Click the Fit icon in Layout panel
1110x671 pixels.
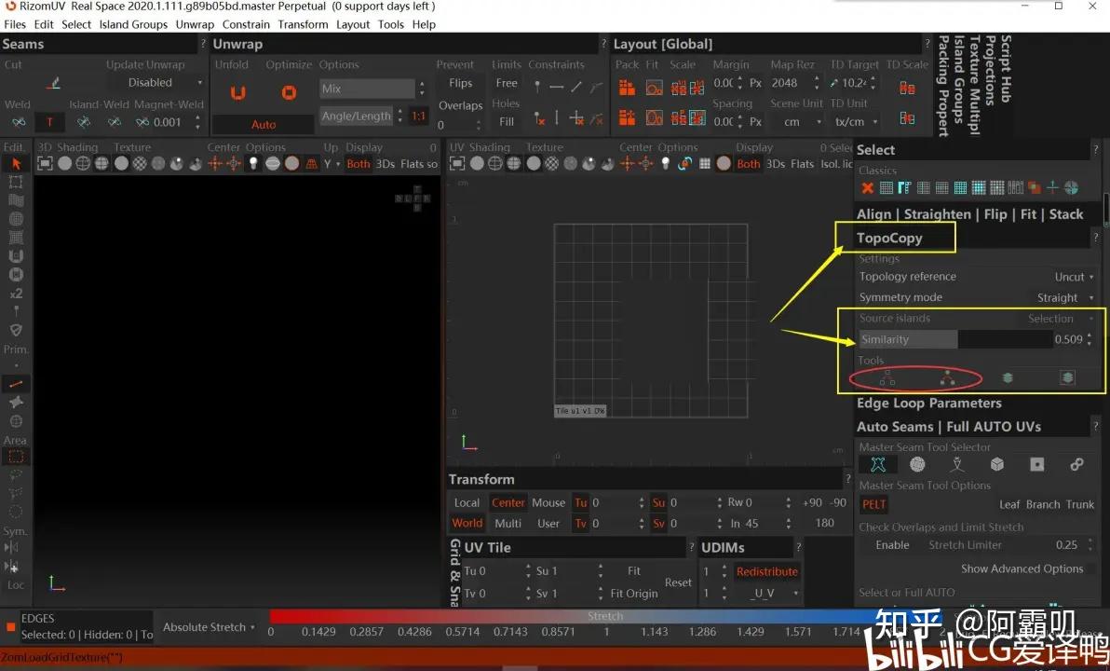click(654, 88)
